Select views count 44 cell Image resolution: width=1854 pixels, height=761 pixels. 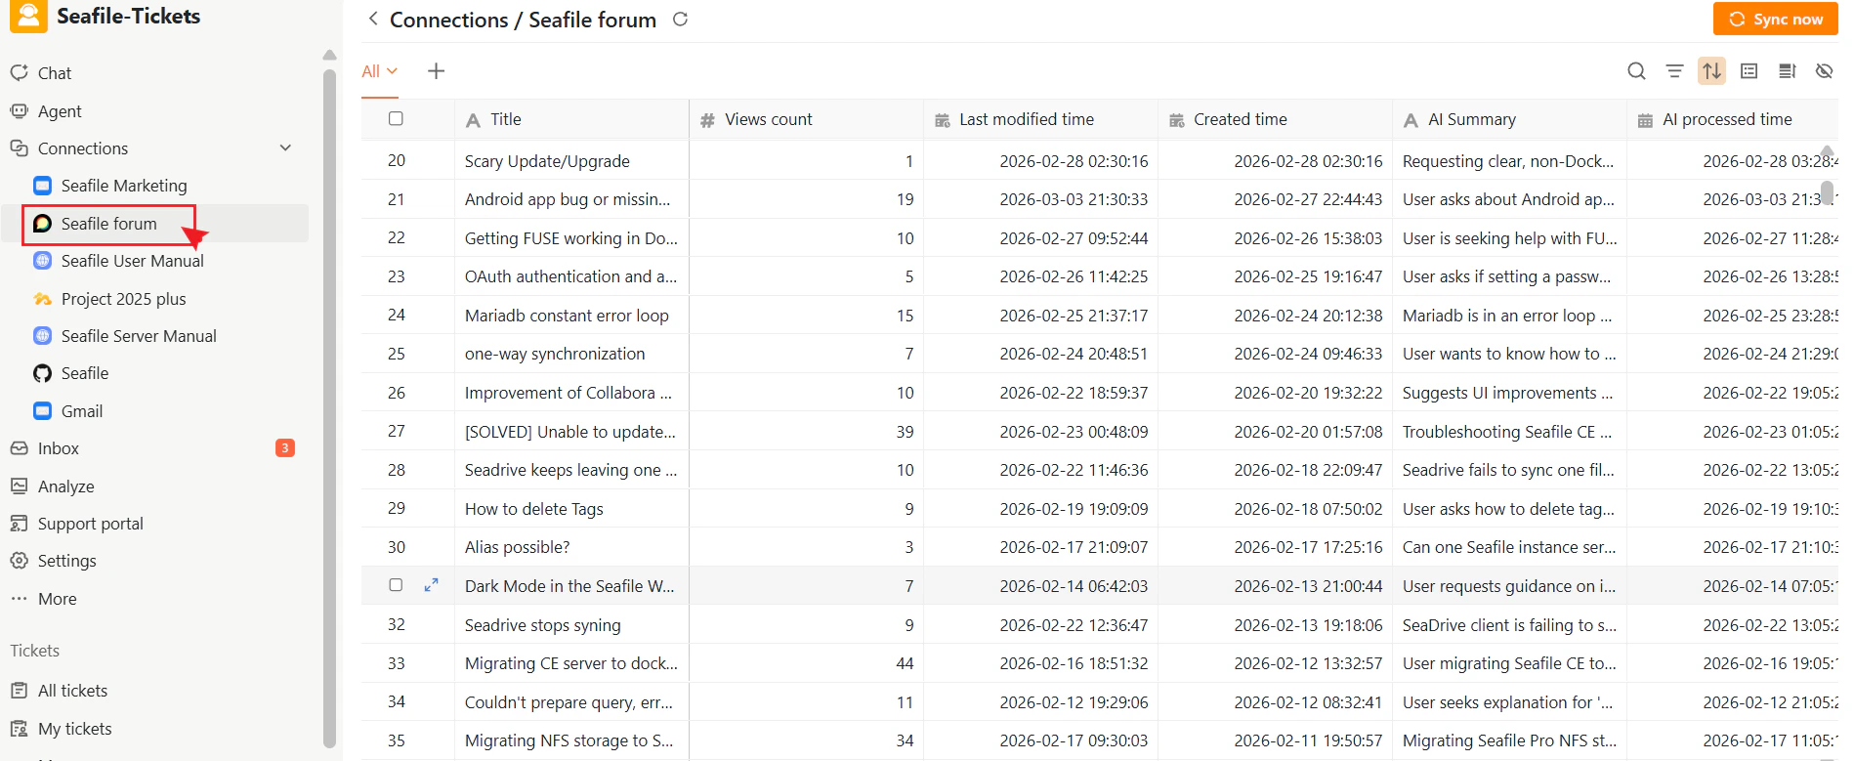point(806,663)
